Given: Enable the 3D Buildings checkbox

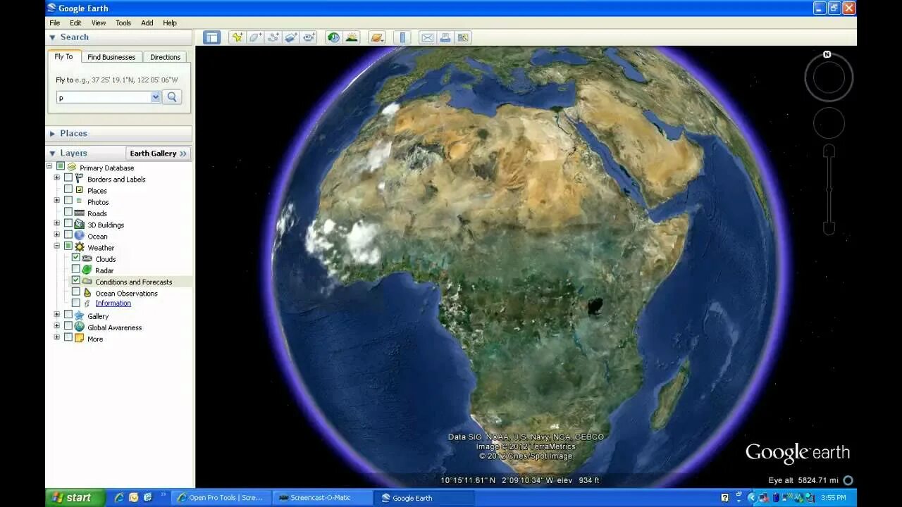Looking at the screenshot, I should click(68, 223).
